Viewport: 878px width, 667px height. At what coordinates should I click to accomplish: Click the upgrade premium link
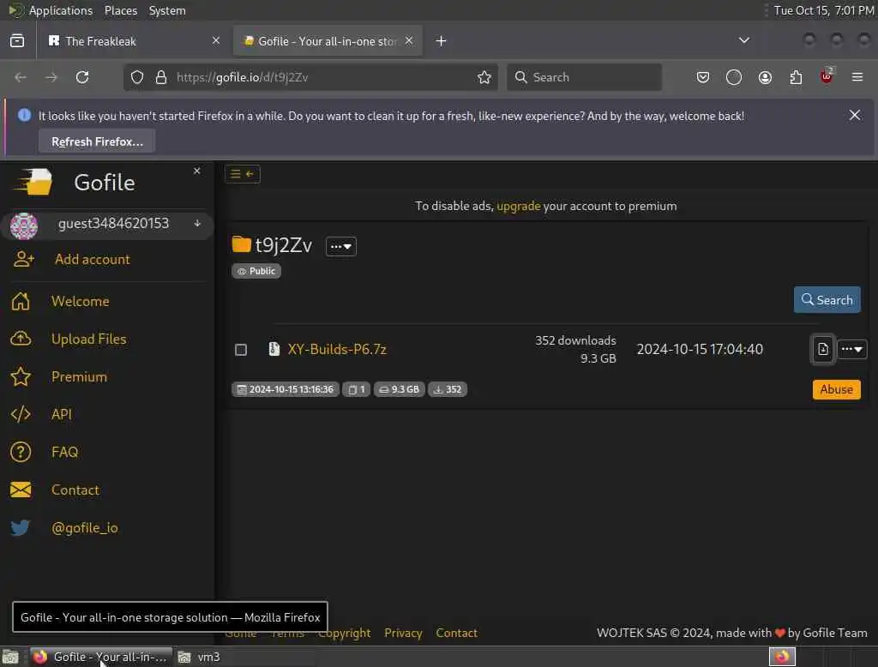tap(519, 206)
